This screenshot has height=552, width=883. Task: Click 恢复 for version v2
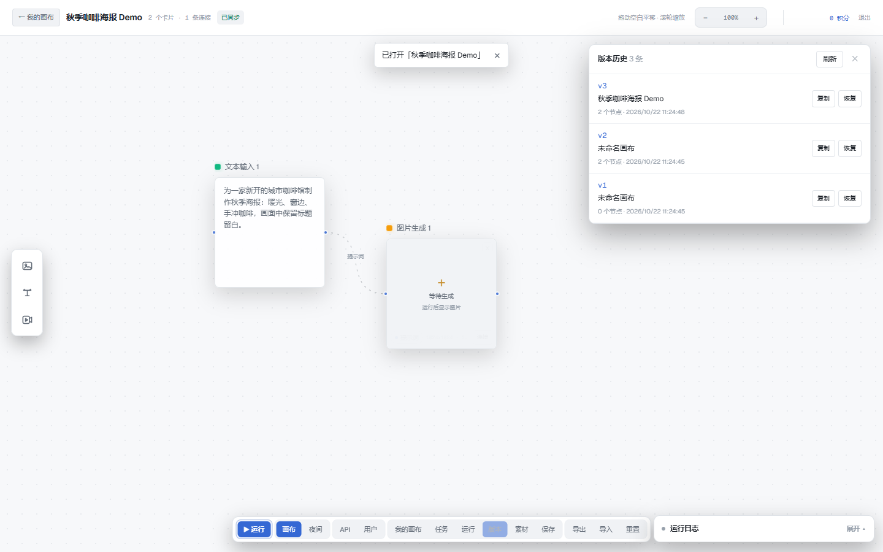(x=850, y=148)
